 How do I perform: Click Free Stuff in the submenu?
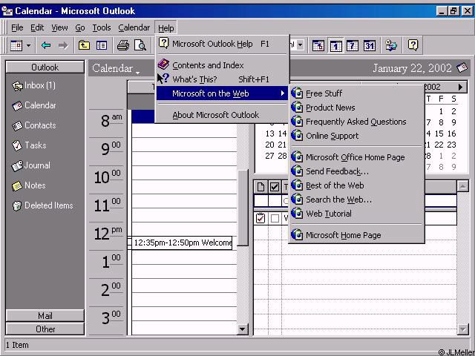tap(356, 93)
